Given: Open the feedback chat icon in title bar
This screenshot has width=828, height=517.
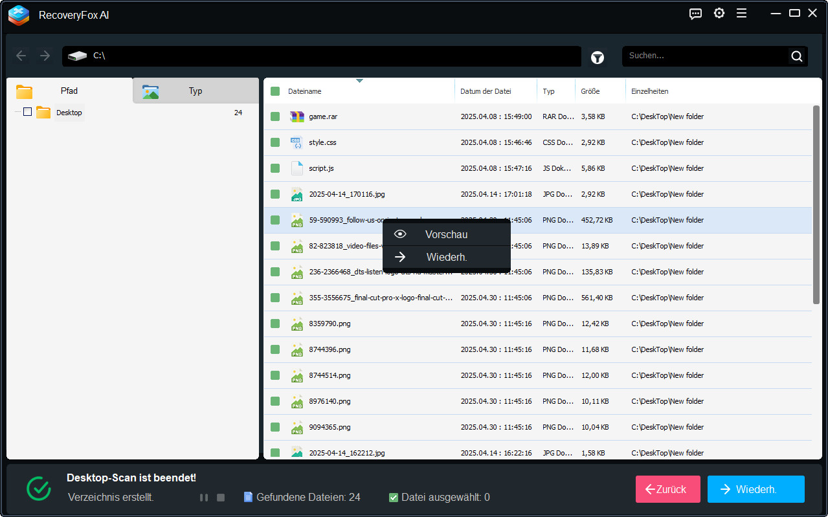Looking at the screenshot, I should [696, 14].
